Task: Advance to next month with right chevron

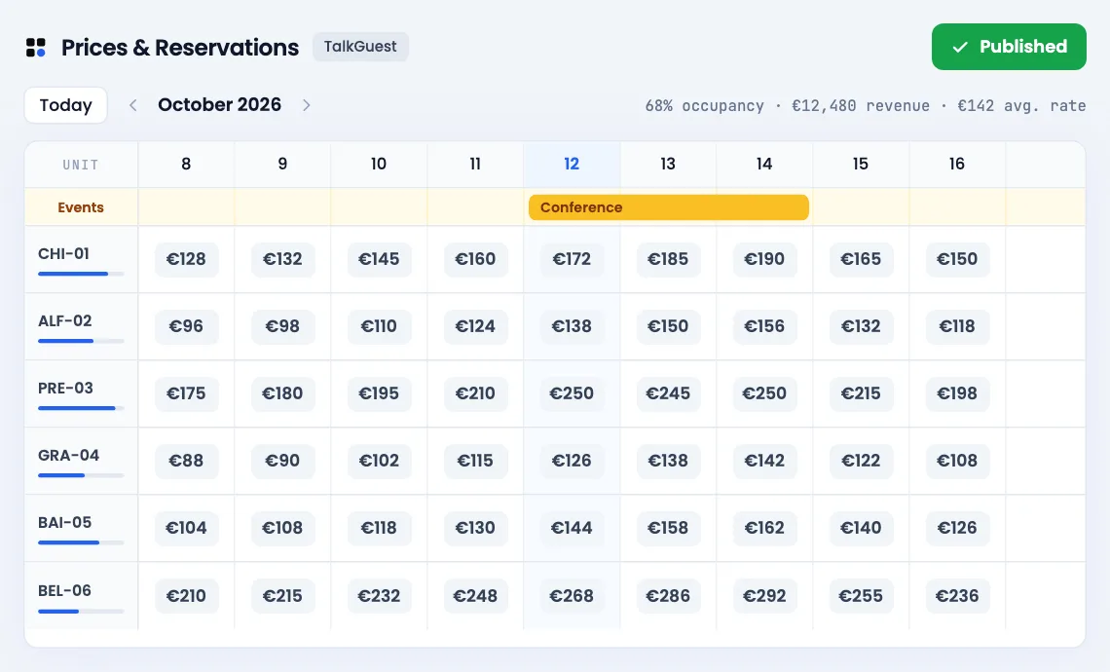Action: coord(307,105)
